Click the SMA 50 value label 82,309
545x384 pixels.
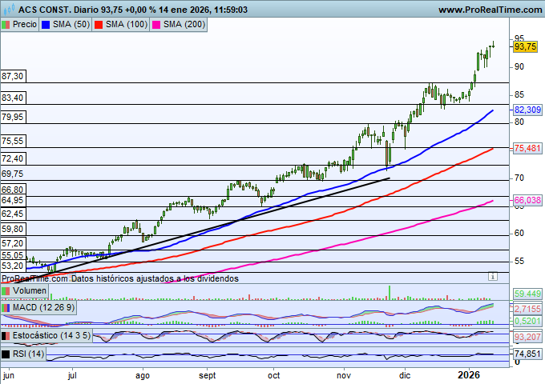point(528,110)
